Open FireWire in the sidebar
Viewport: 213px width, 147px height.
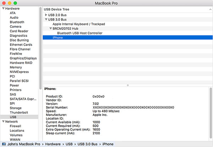16,53
